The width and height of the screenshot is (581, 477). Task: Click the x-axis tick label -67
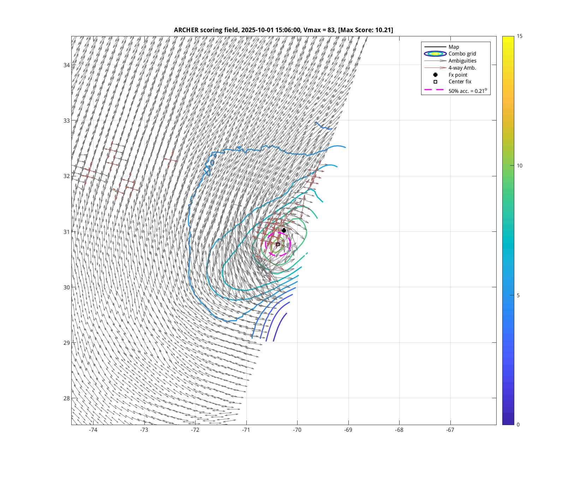tap(450, 430)
